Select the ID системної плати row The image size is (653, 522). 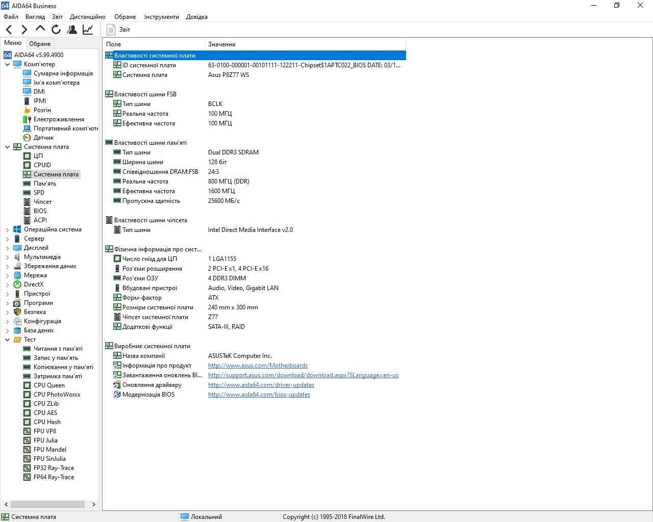pyautogui.click(x=255, y=65)
